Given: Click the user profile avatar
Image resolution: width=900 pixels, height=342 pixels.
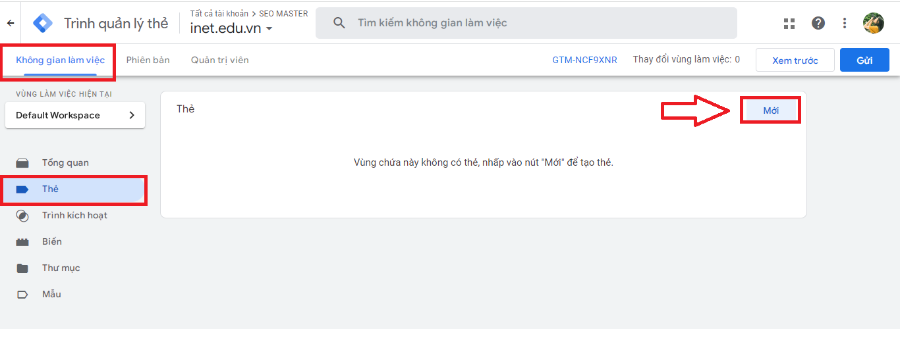Looking at the screenshot, I should [874, 23].
